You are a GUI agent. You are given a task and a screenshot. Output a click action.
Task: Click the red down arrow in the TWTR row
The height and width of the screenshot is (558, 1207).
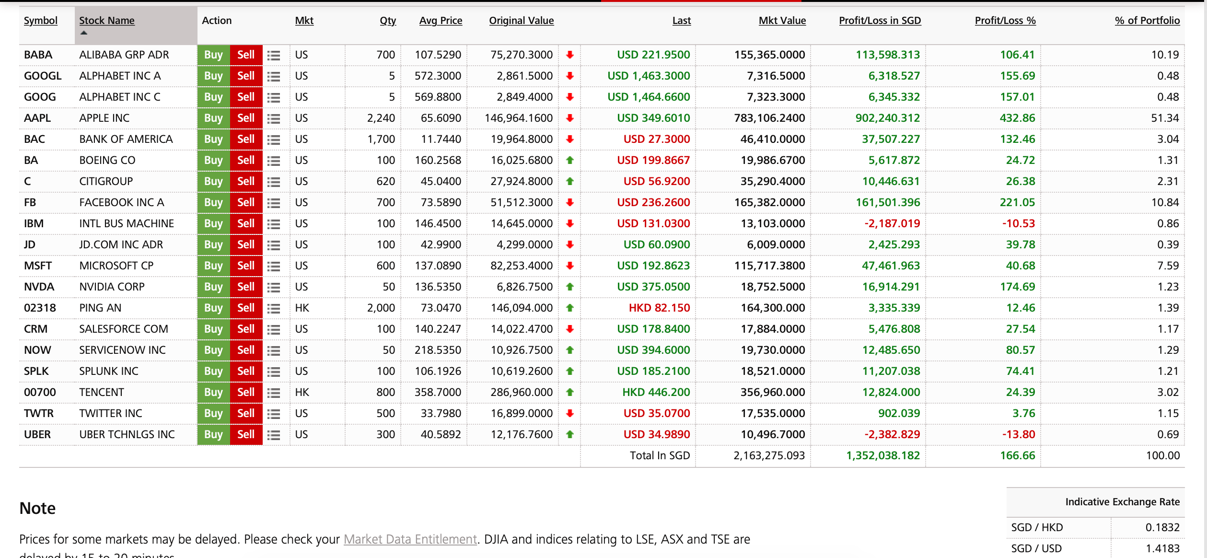(570, 413)
